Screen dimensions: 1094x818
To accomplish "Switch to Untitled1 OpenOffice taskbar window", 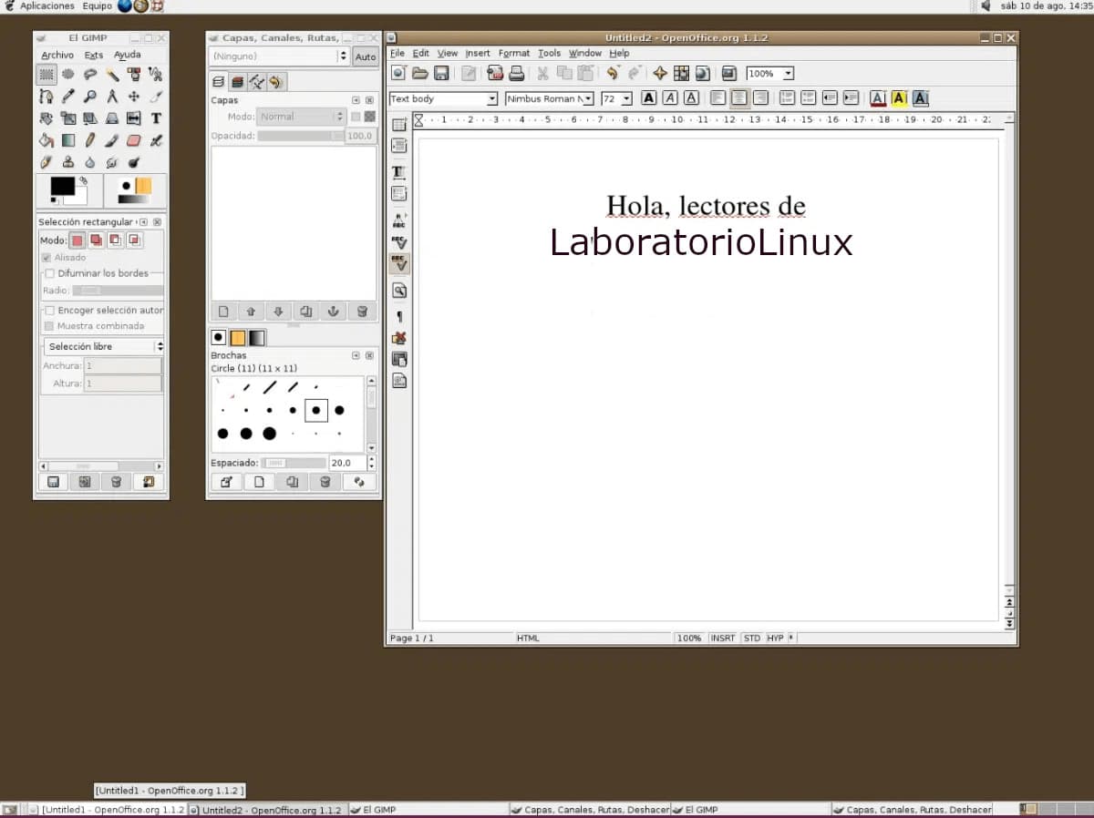I will pos(108,810).
